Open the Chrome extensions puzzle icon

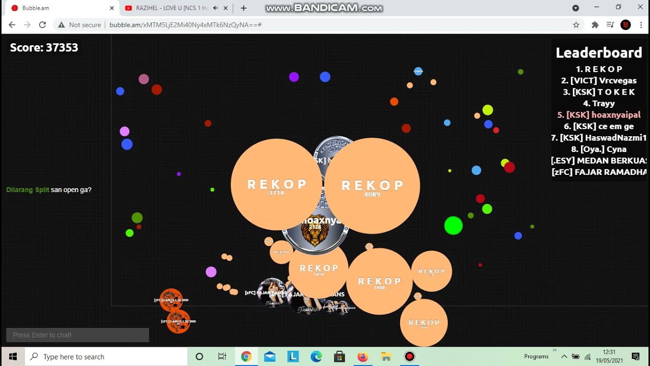click(595, 24)
